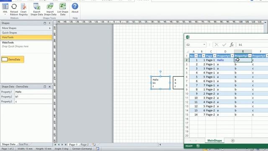
Task: Go to first page tab arrow
Action: pyautogui.click(x=55, y=145)
